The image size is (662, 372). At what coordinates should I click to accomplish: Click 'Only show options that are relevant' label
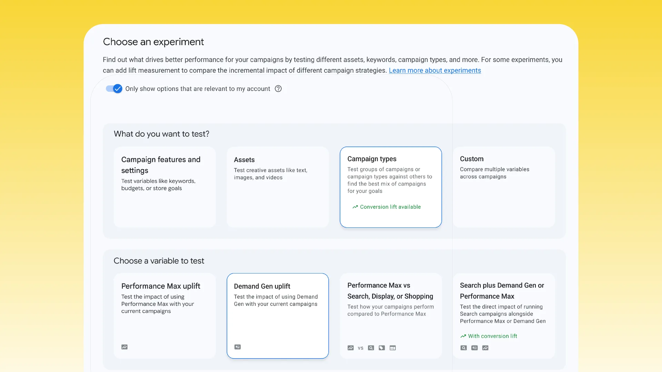pyautogui.click(x=198, y=89)
